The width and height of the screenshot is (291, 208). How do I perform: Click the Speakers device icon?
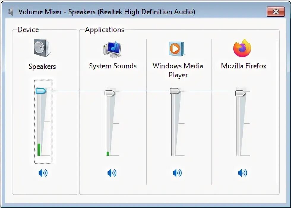42,48
